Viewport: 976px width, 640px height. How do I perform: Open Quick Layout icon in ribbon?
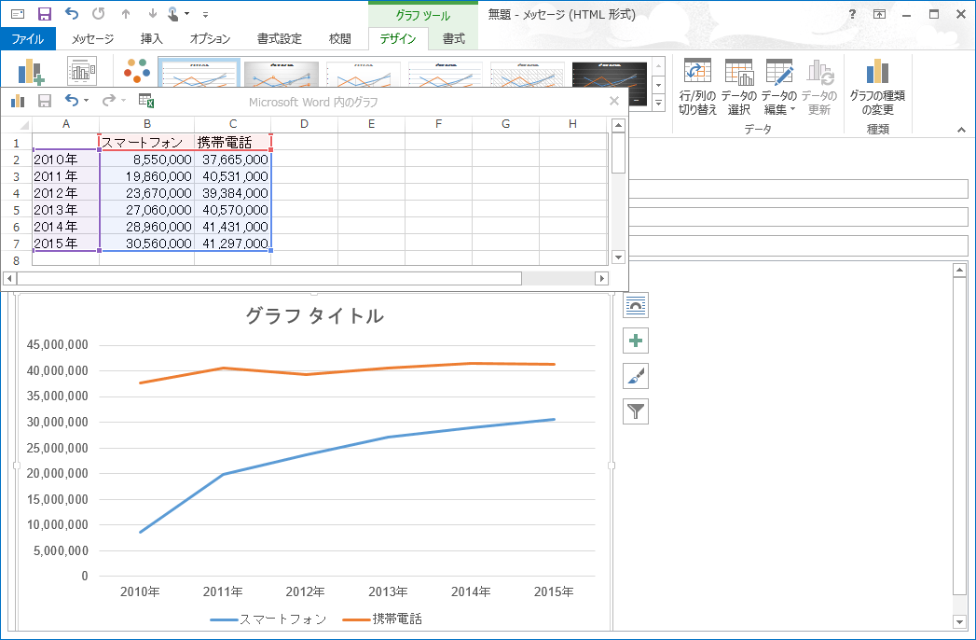(82, 72)
